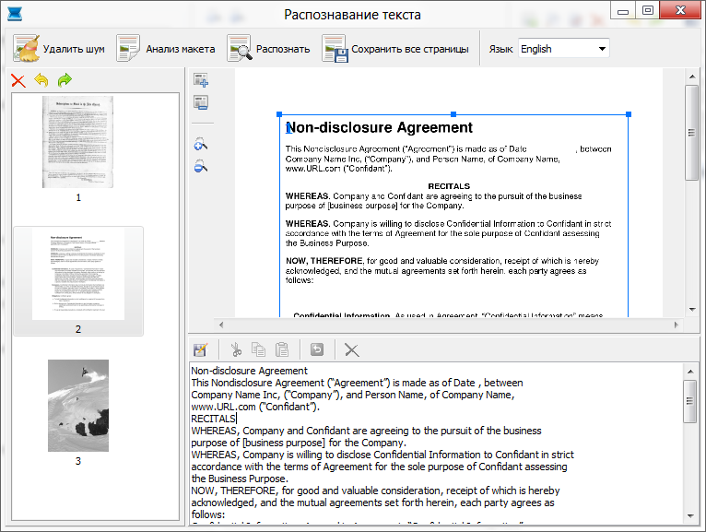Image resolution: width=706 pixels, height=532 pixels.
Task: Run Анализ макета layout analysis
Action: [166, 49]
